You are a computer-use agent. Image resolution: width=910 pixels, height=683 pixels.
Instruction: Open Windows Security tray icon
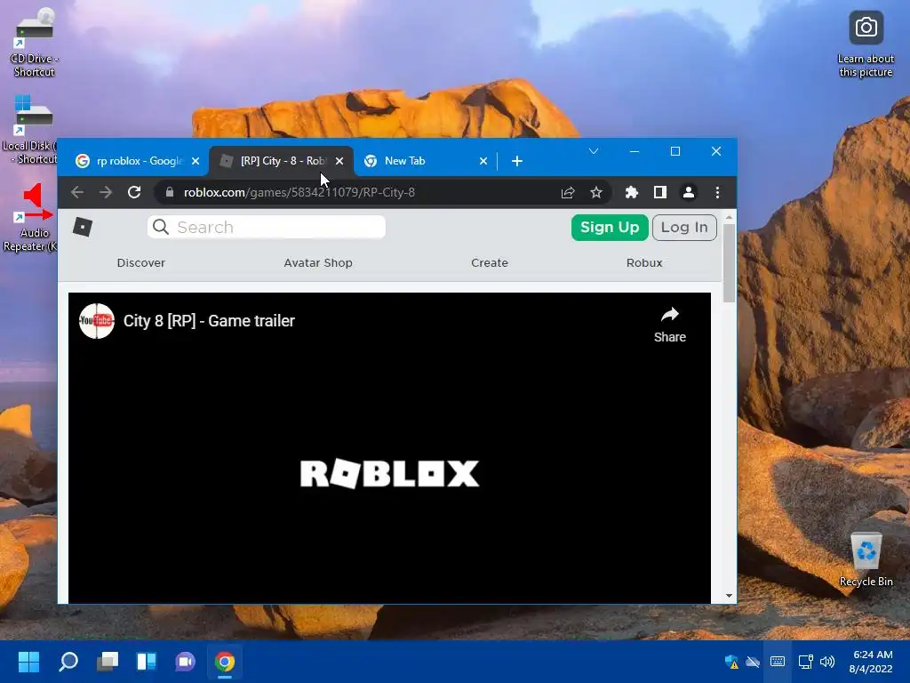coord(731,662)
